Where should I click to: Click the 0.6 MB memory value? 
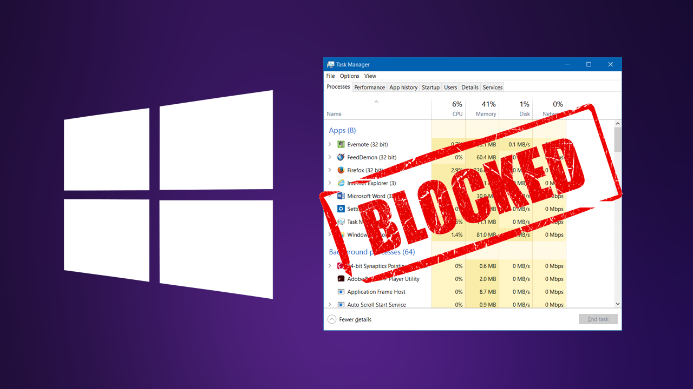(488, 266)
